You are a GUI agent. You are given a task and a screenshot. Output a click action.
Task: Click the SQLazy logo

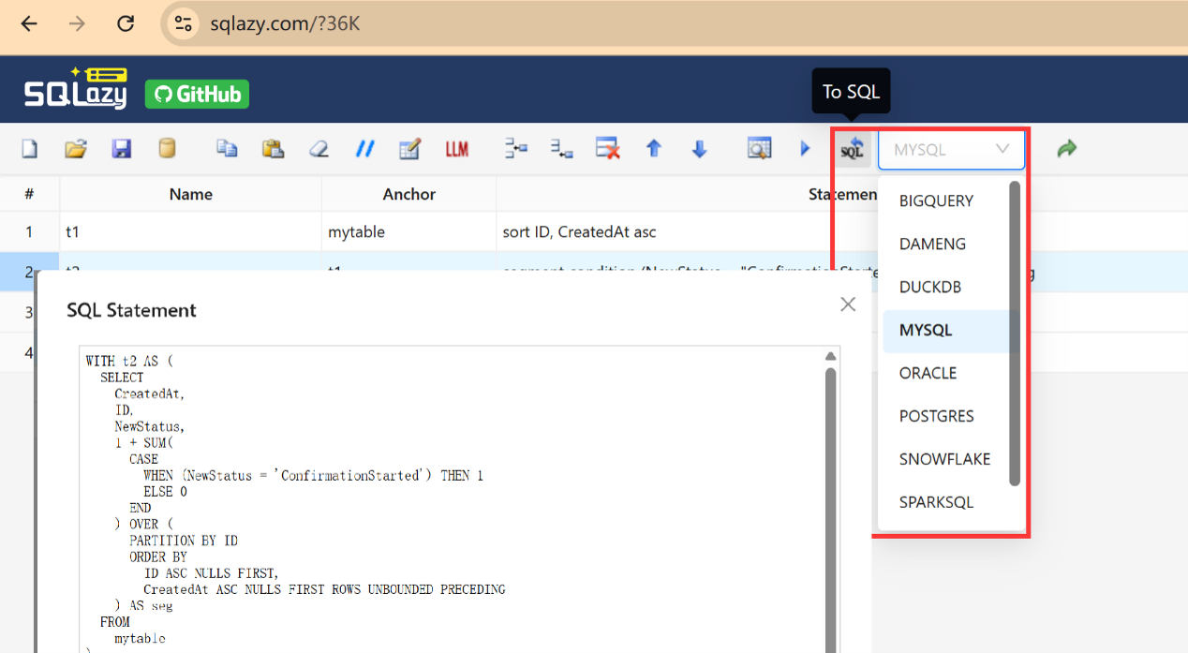76,89
